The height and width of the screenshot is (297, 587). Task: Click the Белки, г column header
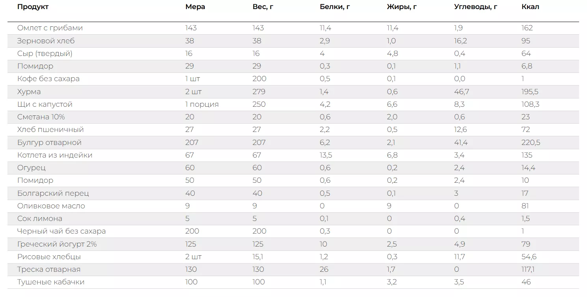click(335, 7)
